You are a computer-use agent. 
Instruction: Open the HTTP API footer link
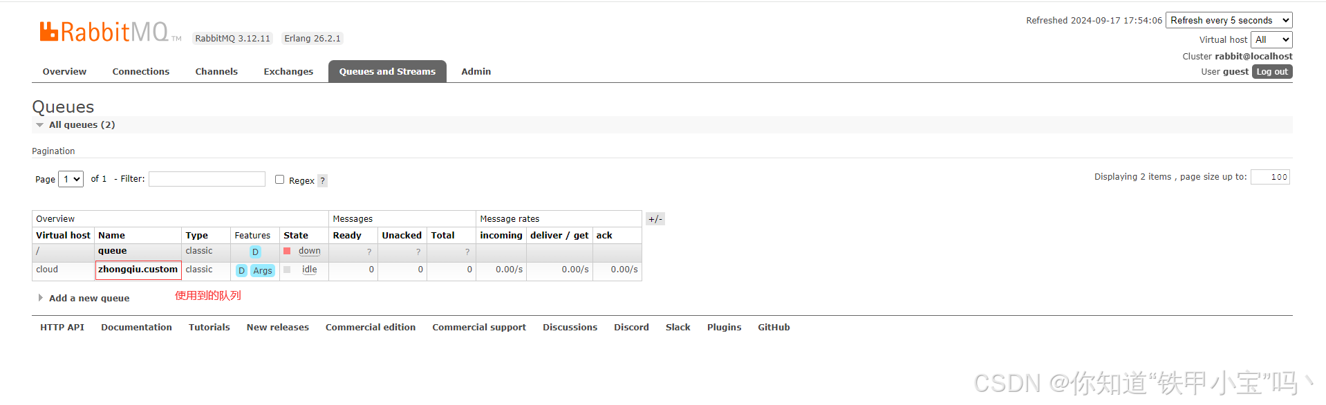click(x=62, y=327)
